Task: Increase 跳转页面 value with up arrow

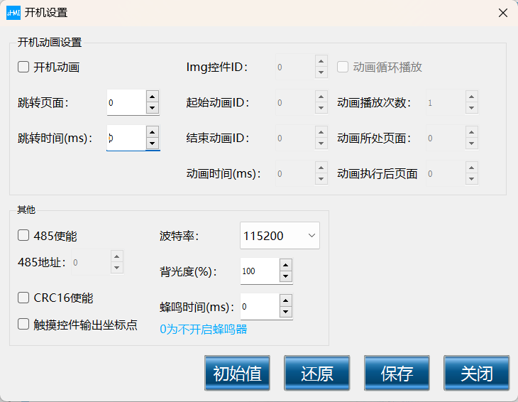Action: (x=152, y=97)
